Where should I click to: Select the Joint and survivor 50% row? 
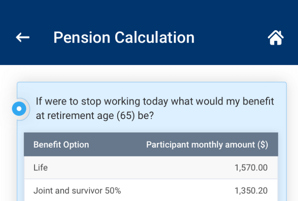point(151,190)
